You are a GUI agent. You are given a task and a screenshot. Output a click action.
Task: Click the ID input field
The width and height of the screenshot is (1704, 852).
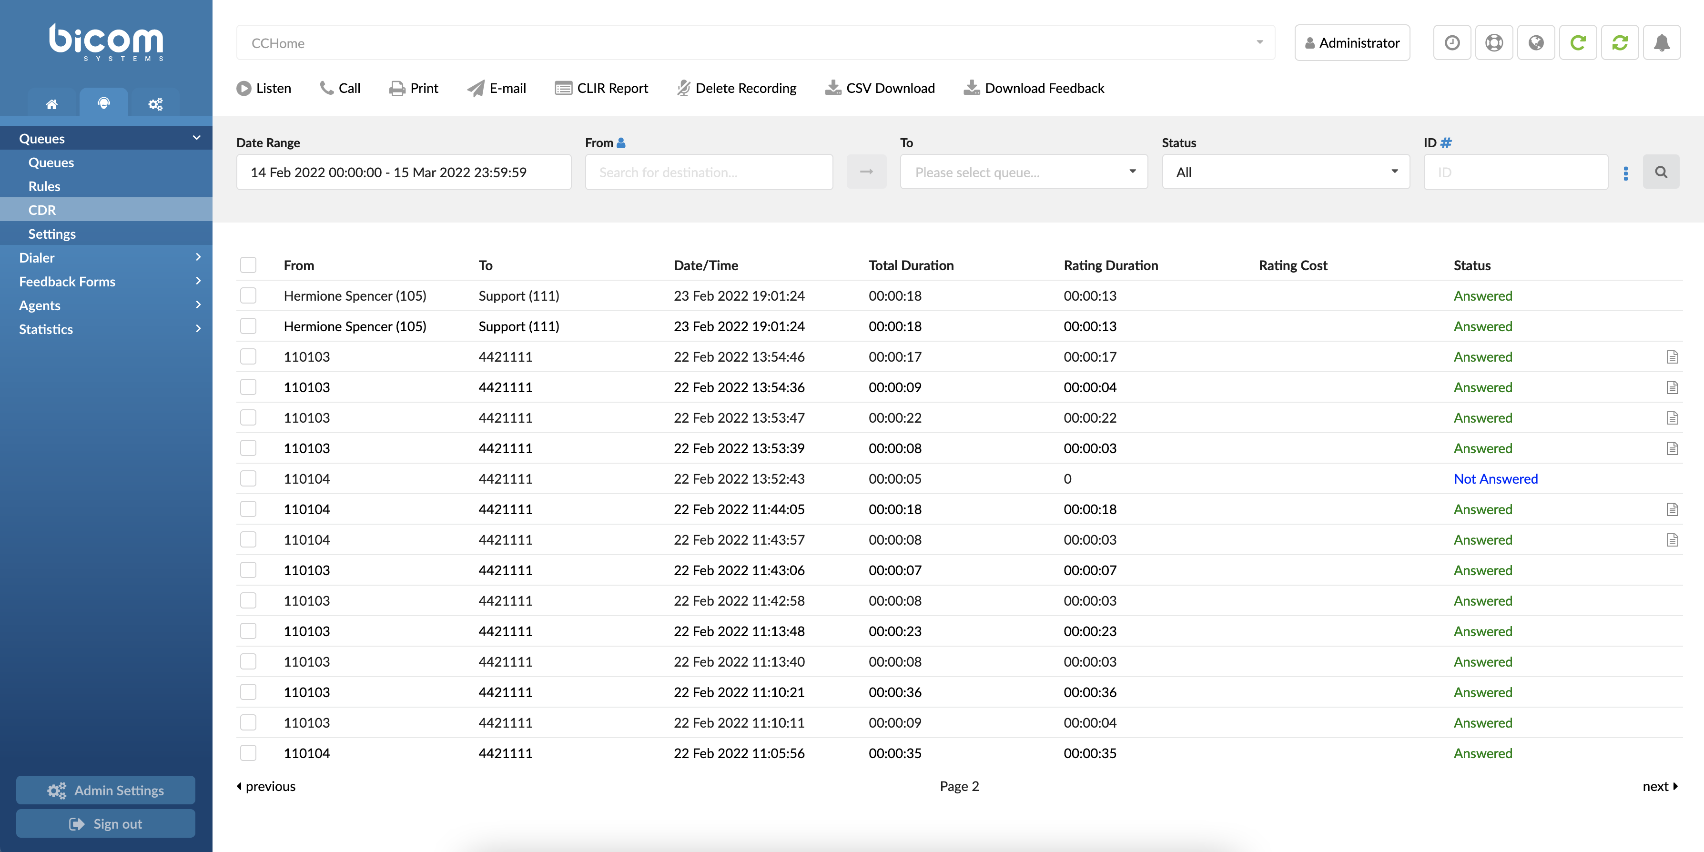[1515, 172]
